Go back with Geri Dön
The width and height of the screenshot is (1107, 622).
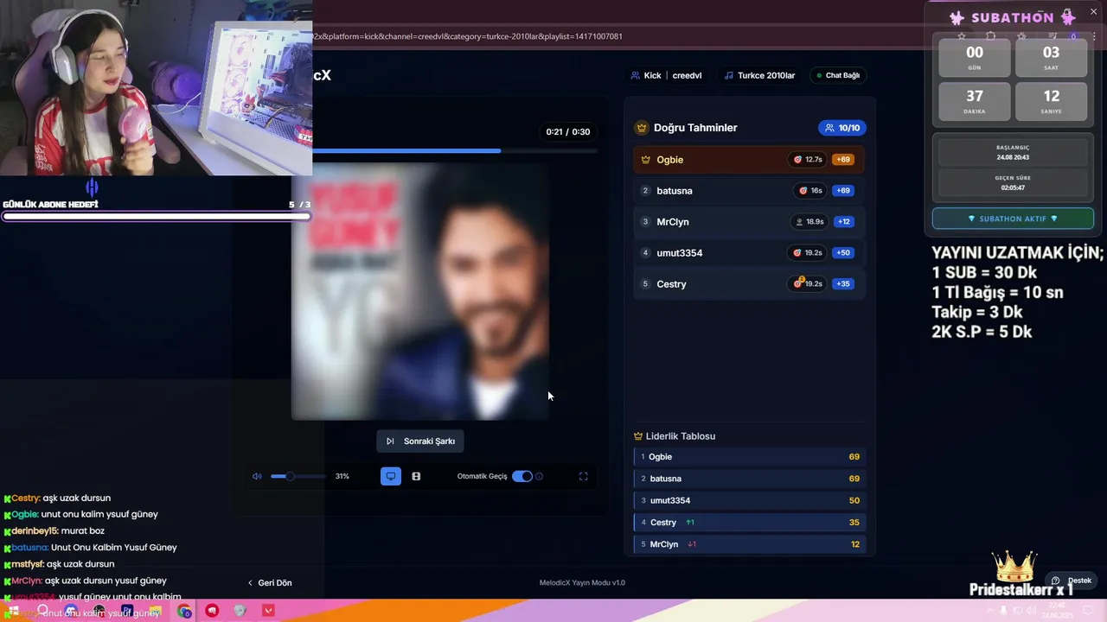(x=270, y=583)
